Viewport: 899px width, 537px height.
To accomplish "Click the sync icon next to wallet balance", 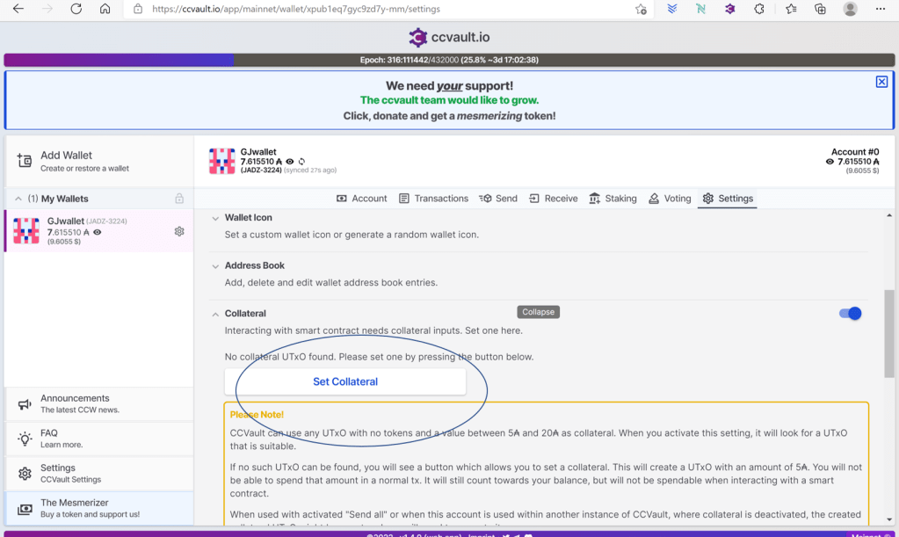I will point(301,162).
